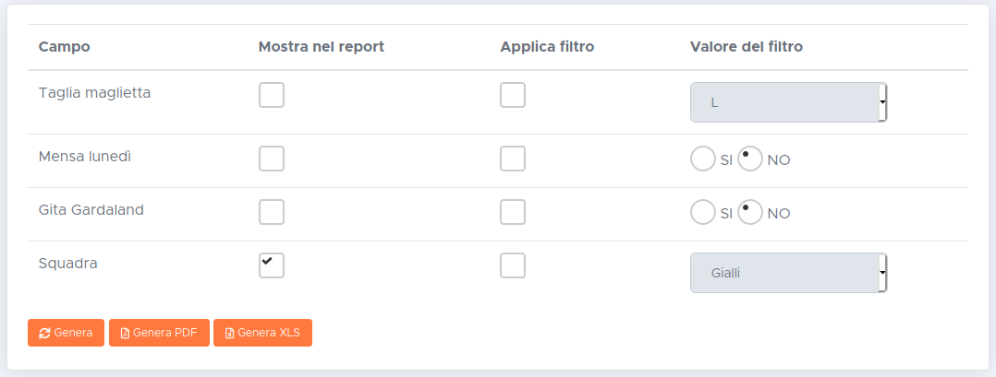Select NO radio for Mensa lunedì

(750, 159)
